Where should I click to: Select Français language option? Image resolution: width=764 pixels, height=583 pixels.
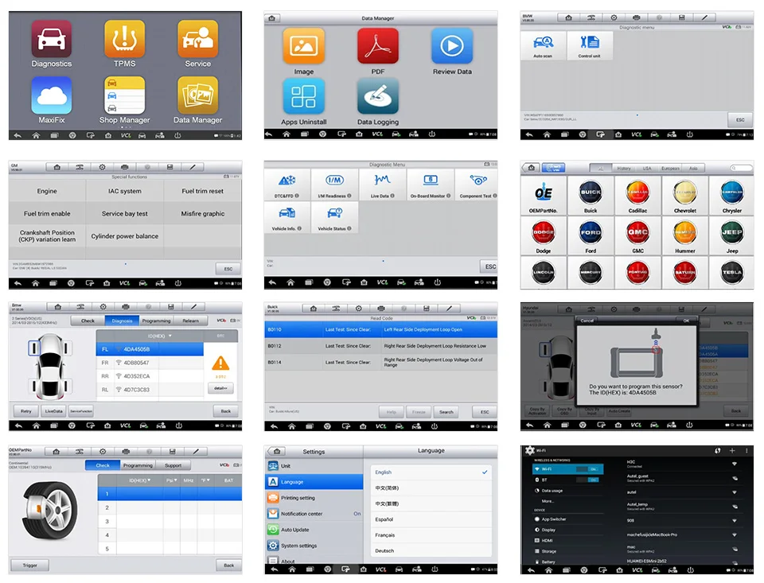(x=431, y=534)
